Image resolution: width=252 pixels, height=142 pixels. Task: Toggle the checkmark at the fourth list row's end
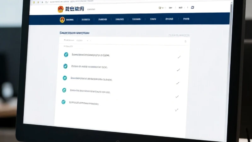(177, 97)
